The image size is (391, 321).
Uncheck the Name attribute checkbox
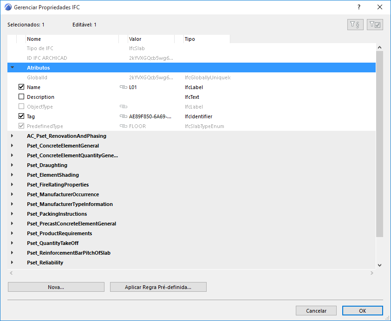(21, 87)
